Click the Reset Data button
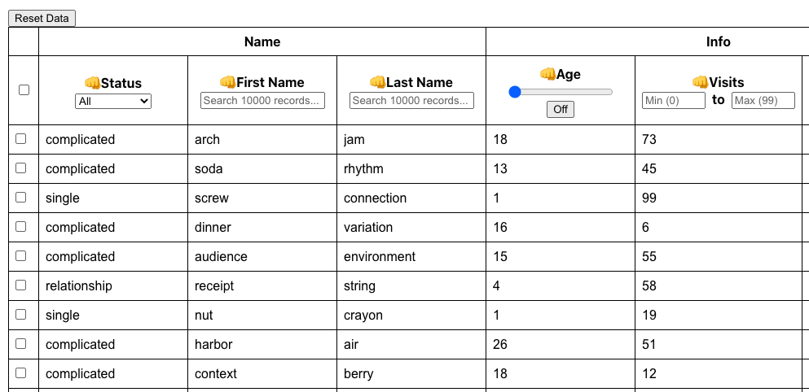 click(42, 19)
